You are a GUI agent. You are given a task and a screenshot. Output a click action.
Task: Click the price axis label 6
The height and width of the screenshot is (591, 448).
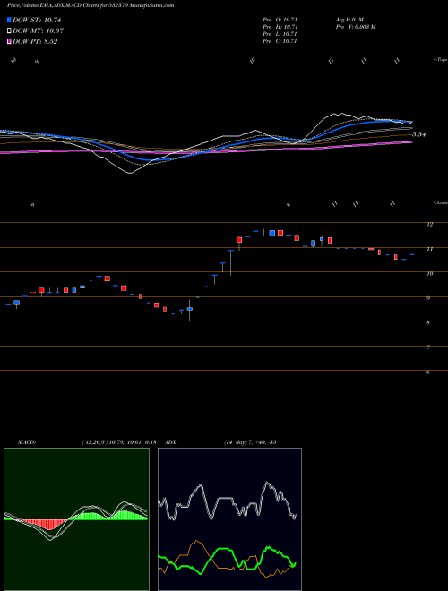[x=428, y=372]
